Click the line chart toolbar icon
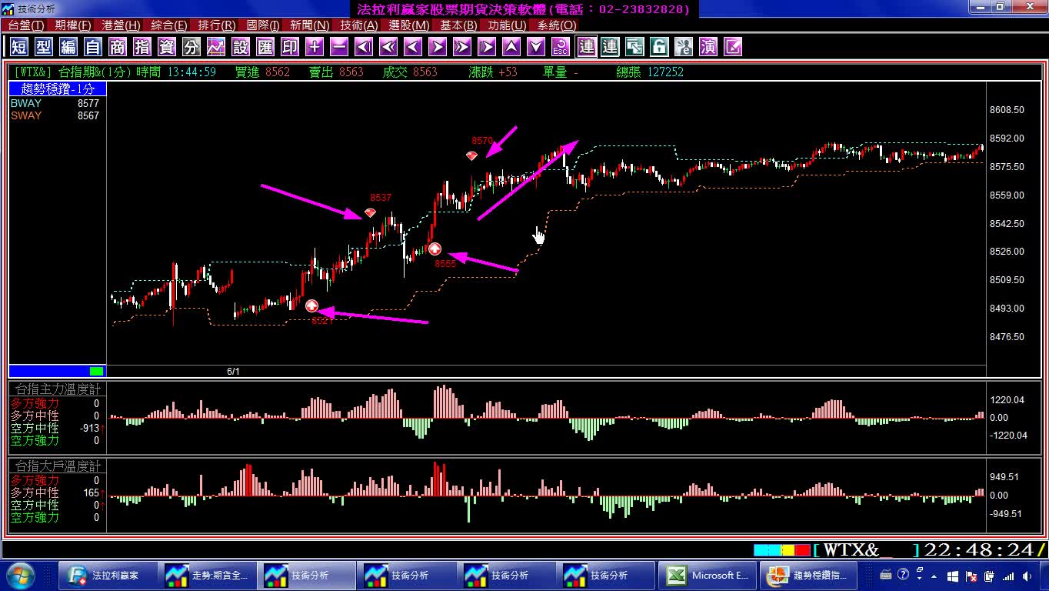 [216, 47]
